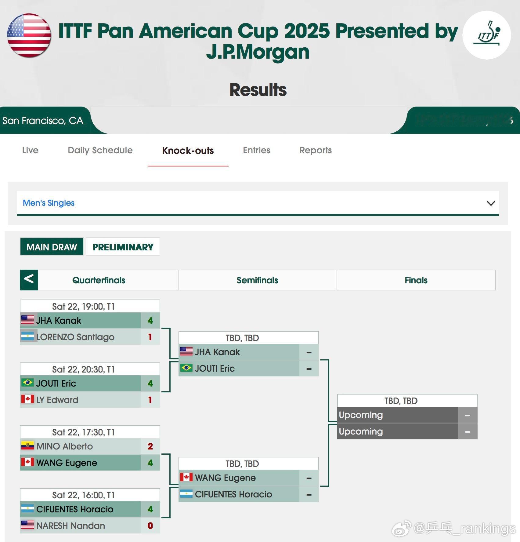This screenshot has height=542, width=520.
Task: Switch to the Entries tab
Action: point(256,150)
